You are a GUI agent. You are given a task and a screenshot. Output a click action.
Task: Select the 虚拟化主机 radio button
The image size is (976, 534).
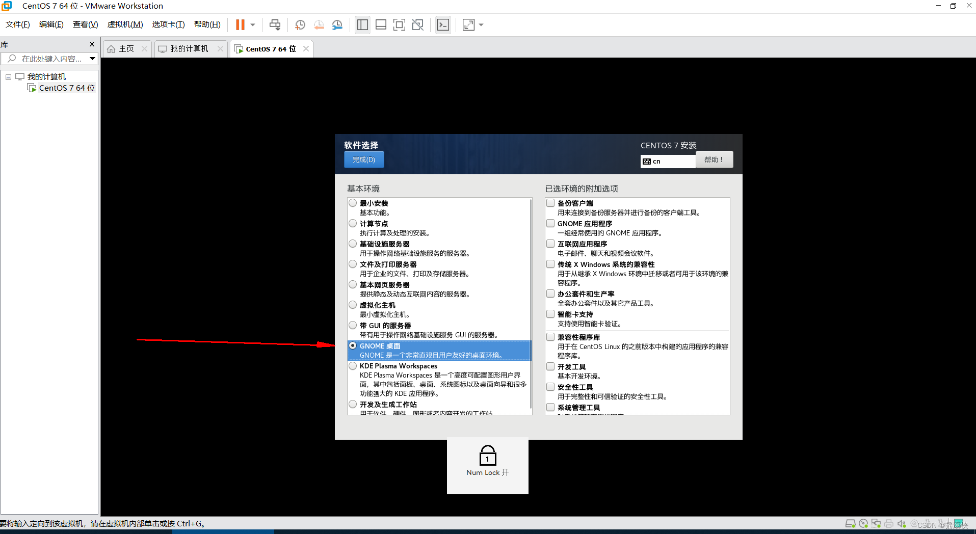pos(353,305)
